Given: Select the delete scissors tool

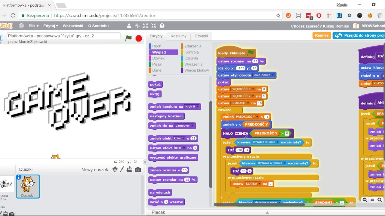Looking at the screenshot, I should point(137,26).
